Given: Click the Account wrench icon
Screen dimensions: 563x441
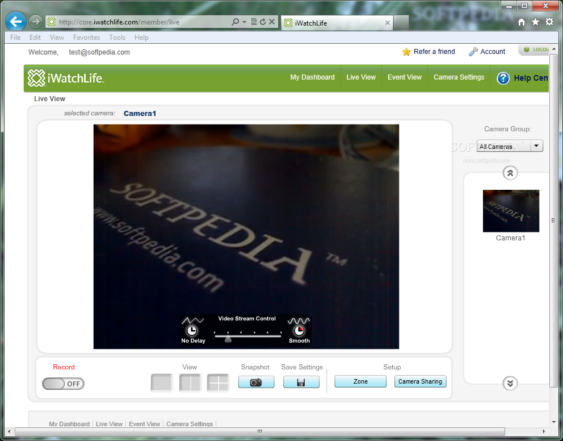Looking at the screenshot, I should coord(473,52).
